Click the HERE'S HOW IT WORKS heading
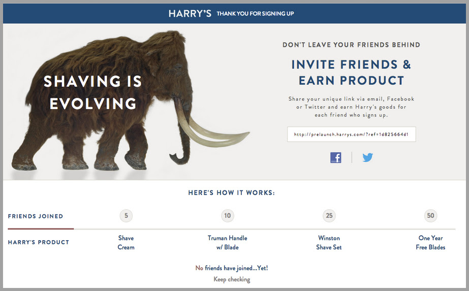The image size is (469, 291). (x=232, y=193)
